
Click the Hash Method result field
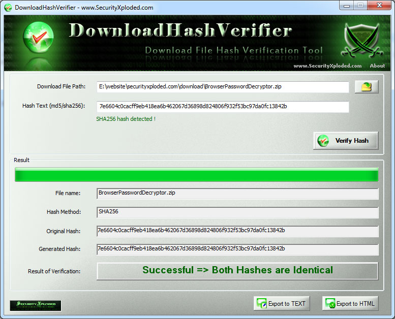pos(237,212)
